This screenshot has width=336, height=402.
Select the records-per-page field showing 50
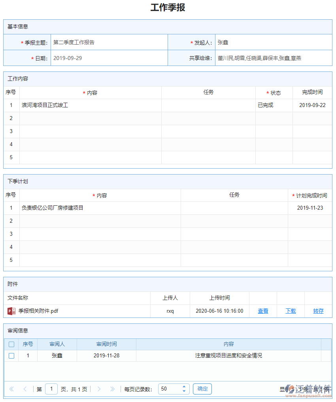click(170, 389)
